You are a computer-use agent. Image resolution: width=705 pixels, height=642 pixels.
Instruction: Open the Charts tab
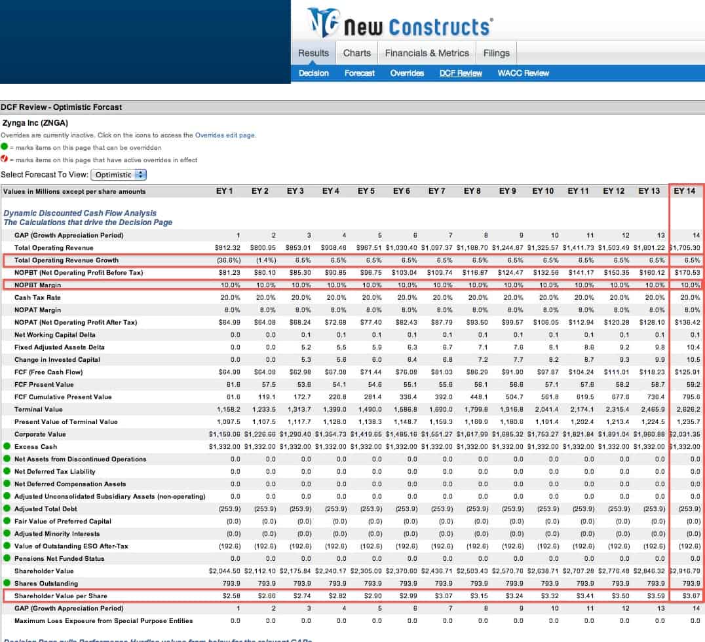(x=357, y=53)
